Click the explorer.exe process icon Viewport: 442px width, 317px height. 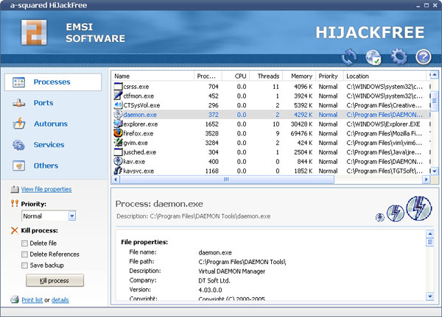[118, 124]
